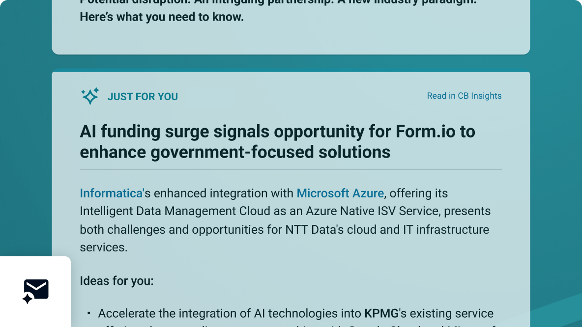Click the JUST FOR YOU section label
Screen dimensions: 582x327
[143, 97]
